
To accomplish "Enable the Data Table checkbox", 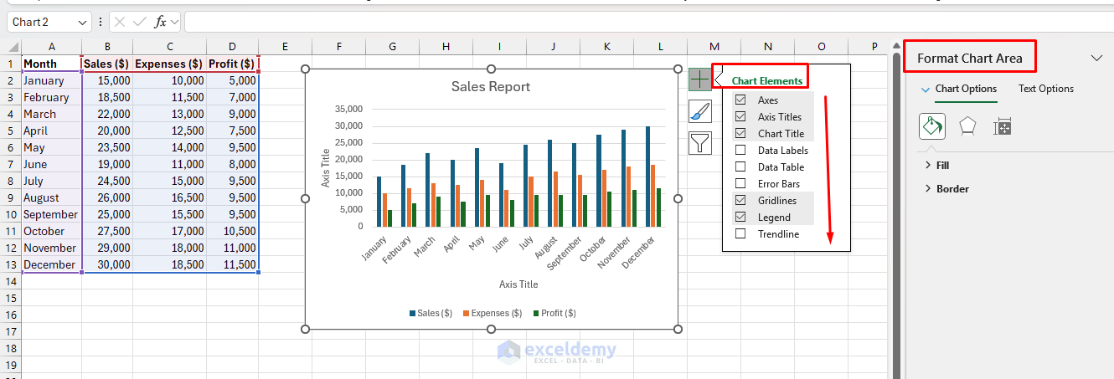I will (740, 166).
